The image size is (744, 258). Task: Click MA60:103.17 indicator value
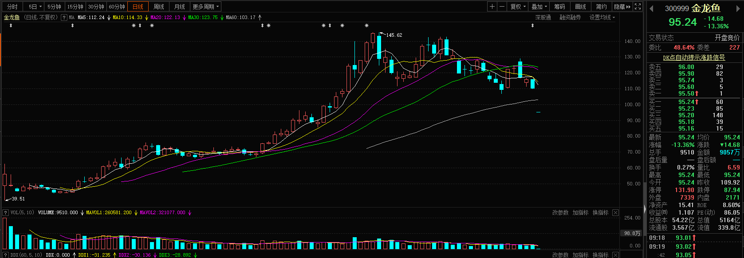pyautogui.click(x=240, y=17)
